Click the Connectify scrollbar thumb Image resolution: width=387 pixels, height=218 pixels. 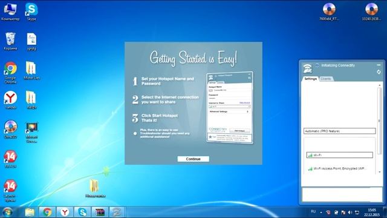tap(380, 121)
